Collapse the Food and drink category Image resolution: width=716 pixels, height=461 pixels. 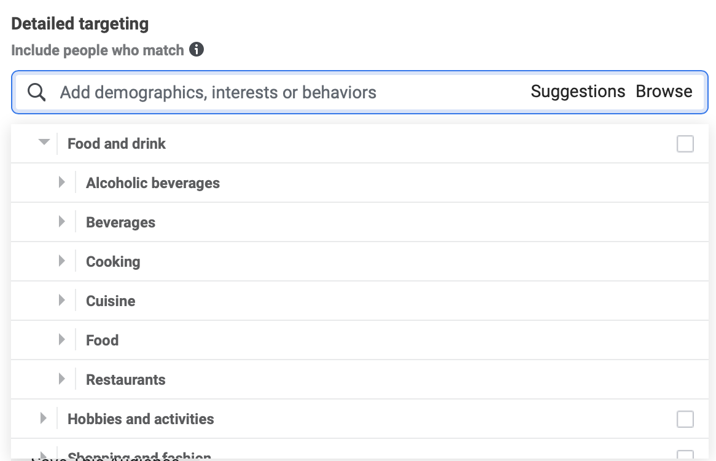pyautogui.click(x=44, y=143)
